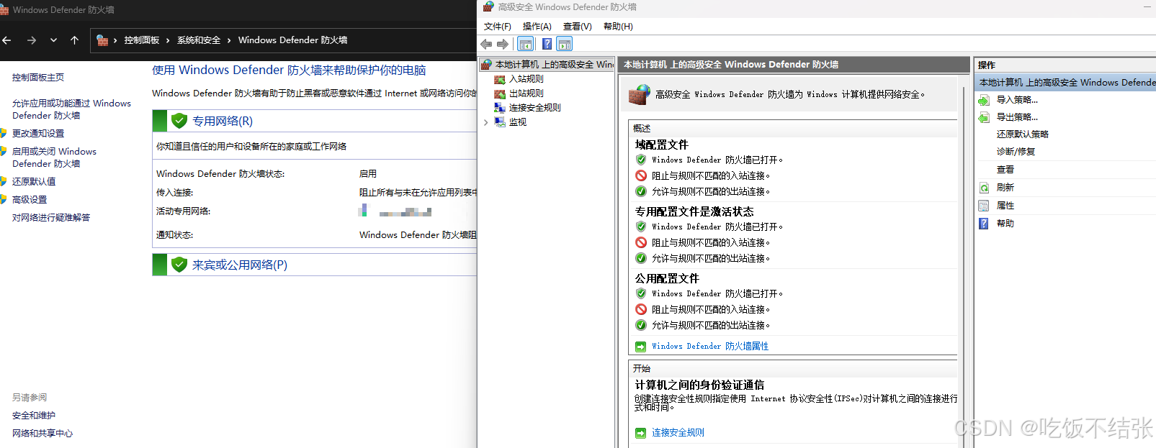Select the Inbound Rules (入站规则) tree node

[526, 79]
